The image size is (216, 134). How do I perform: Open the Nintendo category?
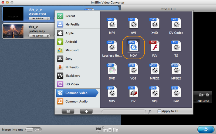tap(77, 67)
